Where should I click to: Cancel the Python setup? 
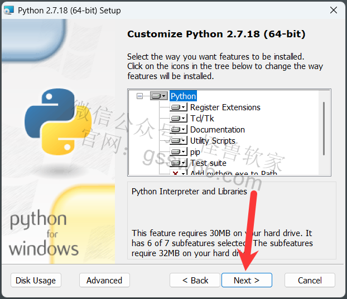tap(310, 280)
